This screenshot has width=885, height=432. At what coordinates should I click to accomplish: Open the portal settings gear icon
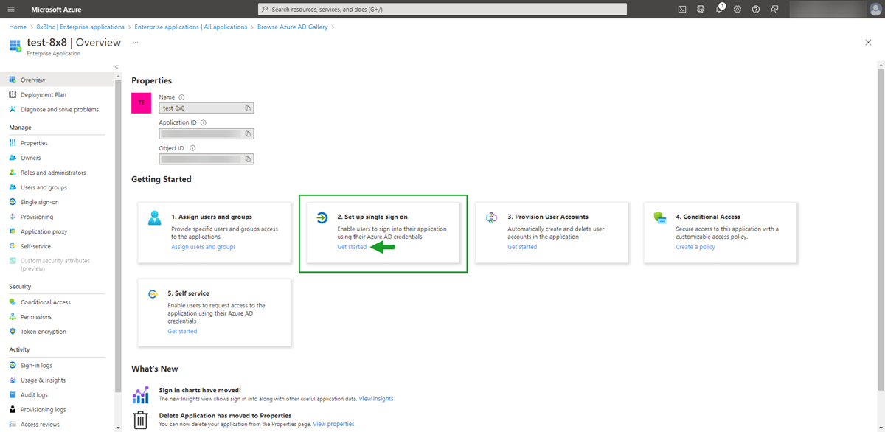click(738, 9)
